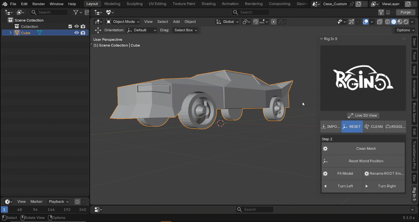The width and height of the screenshot is (419, 222).
Task: Toggle proportional editing icon
Action: click(274, 22)
